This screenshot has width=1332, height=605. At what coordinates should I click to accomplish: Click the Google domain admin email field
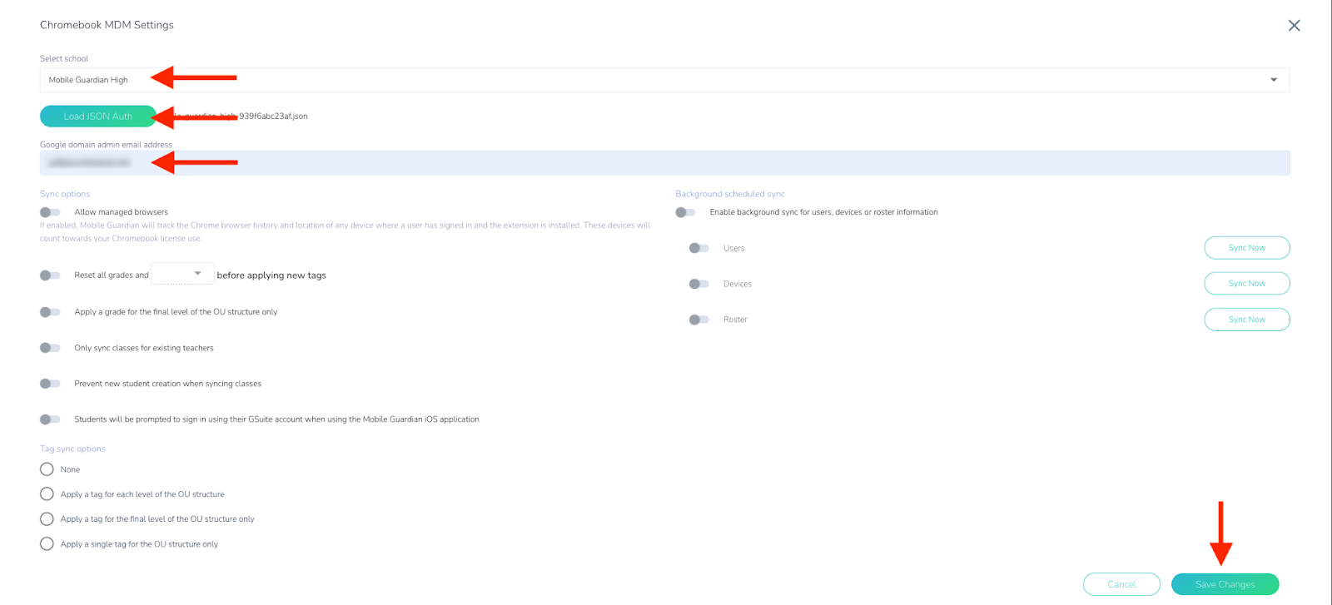(664, 163)
